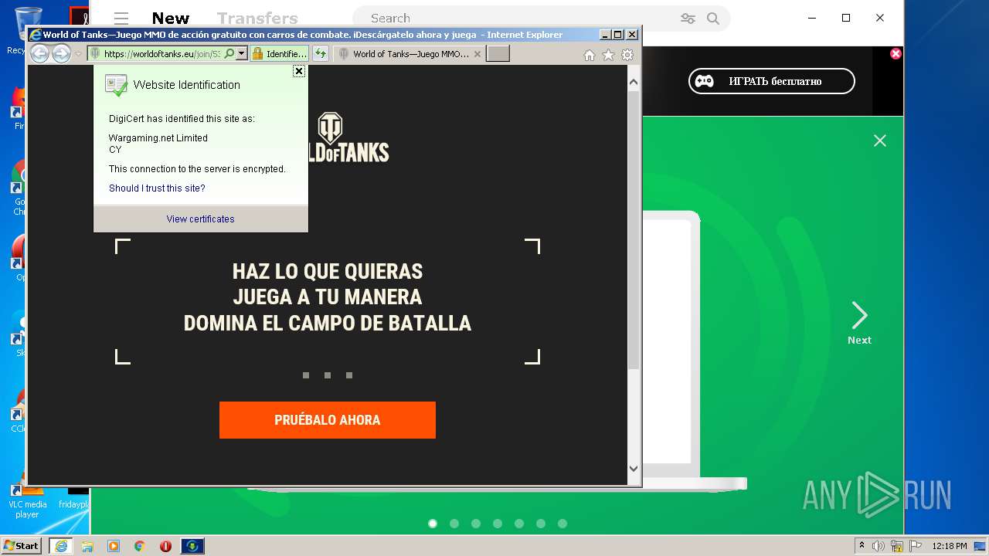Viewport: 989px width, 556px height.
Task: Open the Windows Start menu
Action: (21, 545)
